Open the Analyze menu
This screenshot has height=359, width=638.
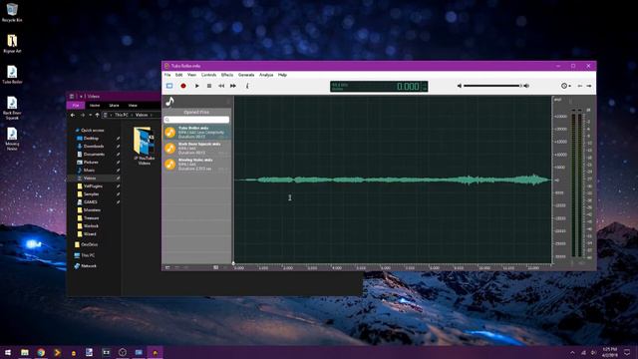pos(266,75)
